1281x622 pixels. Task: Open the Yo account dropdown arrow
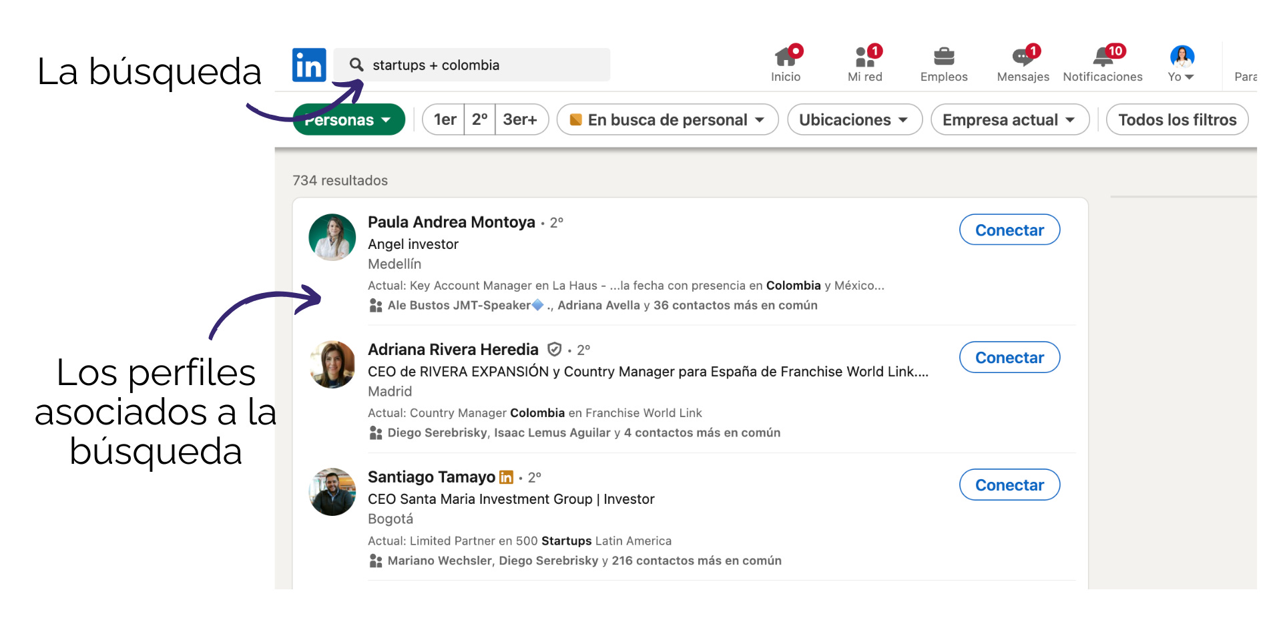pyautogui.click(x=1189, y=77)
